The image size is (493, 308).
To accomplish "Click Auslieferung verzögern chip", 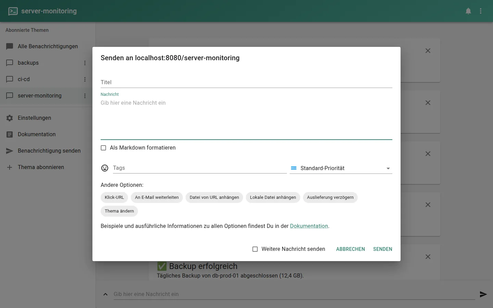I will pyautogui.click(x=330, y=197).
